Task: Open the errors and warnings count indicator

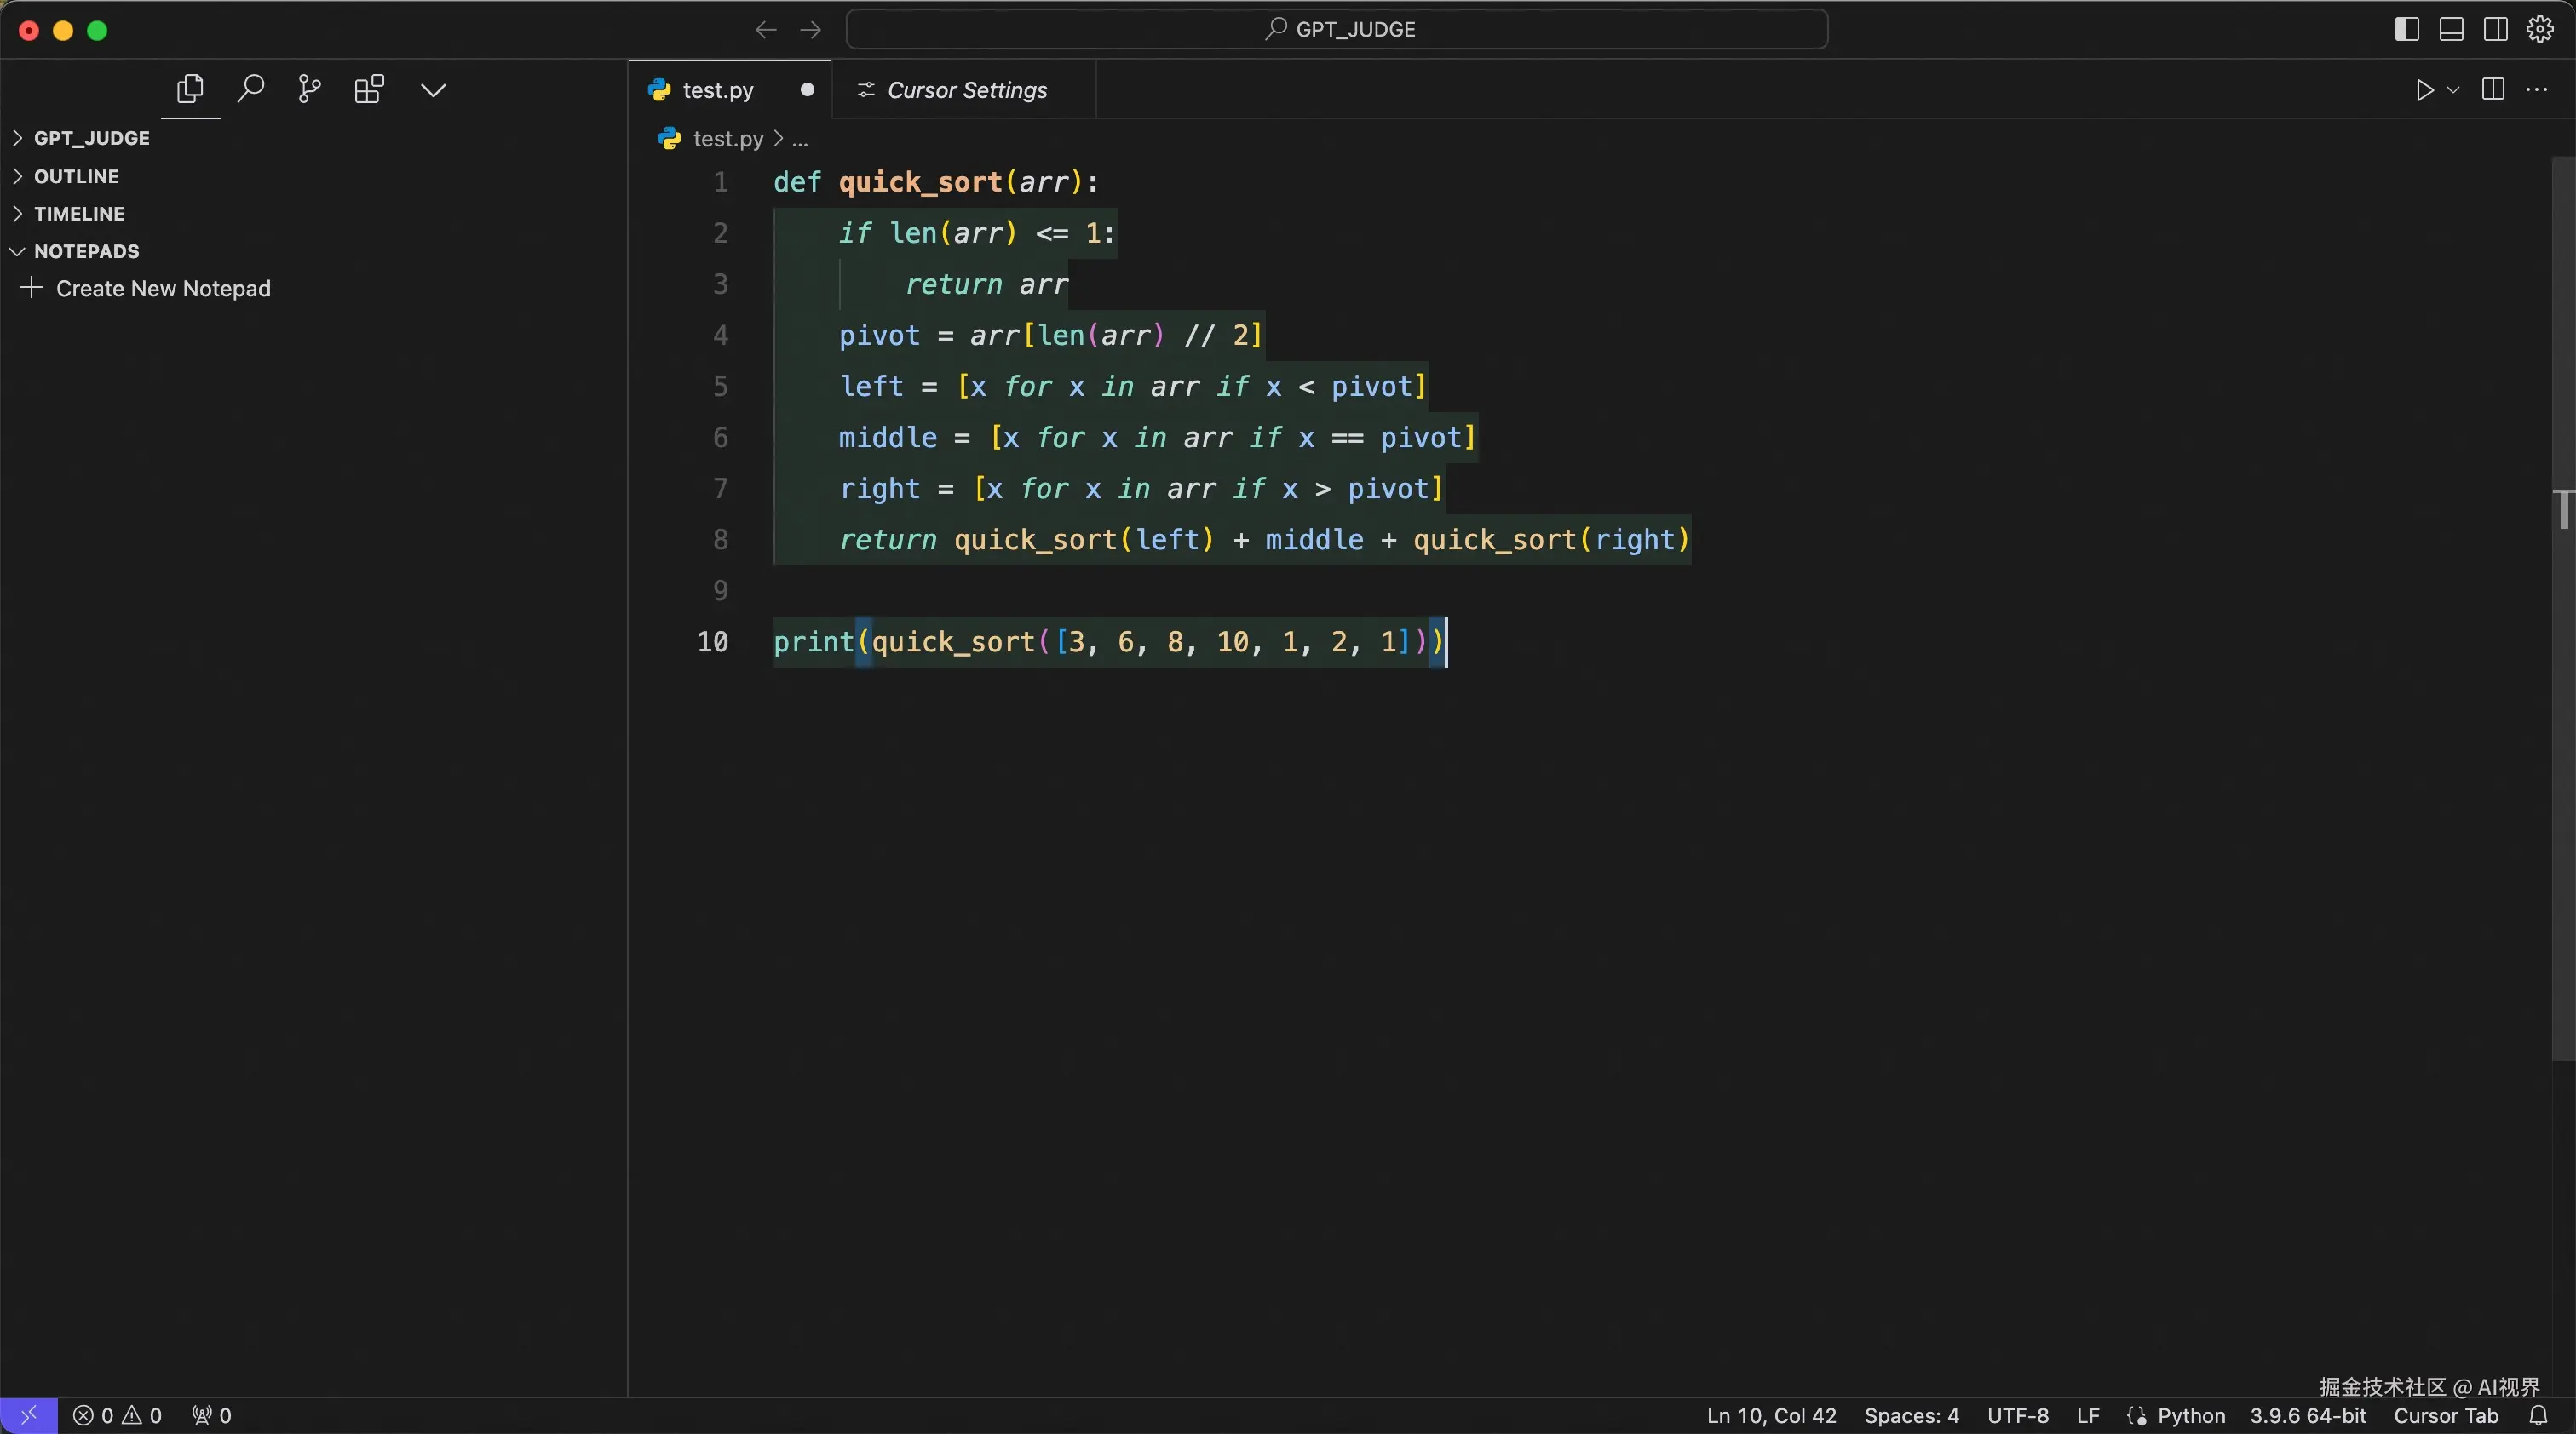Action: [117, 1416]
